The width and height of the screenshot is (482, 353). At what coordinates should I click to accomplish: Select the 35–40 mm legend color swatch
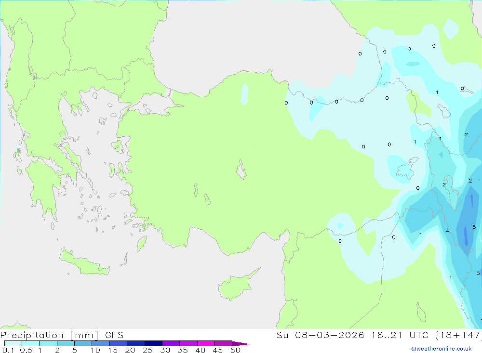[188, 343]
